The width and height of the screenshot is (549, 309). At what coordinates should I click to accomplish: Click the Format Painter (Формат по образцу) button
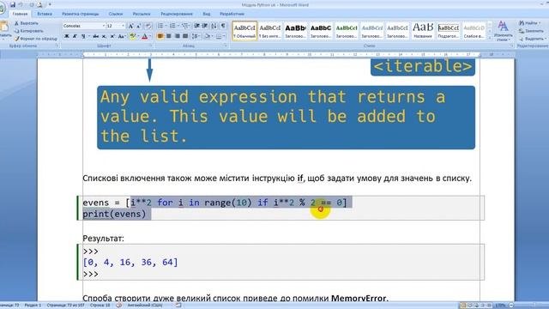pos(35,39)
